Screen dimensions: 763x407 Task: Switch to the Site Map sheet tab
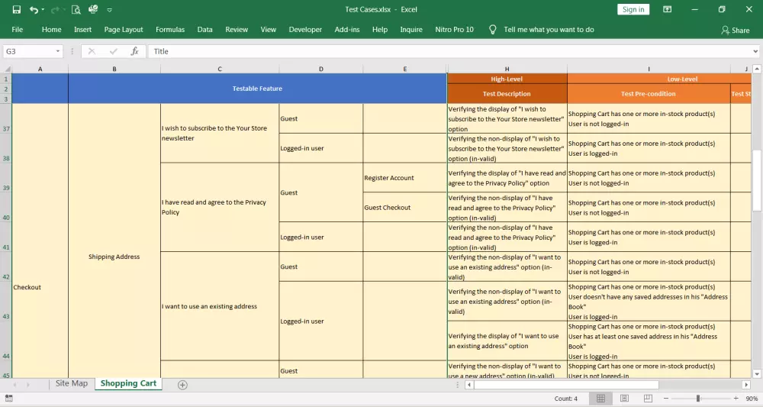(x=71, y=383)
